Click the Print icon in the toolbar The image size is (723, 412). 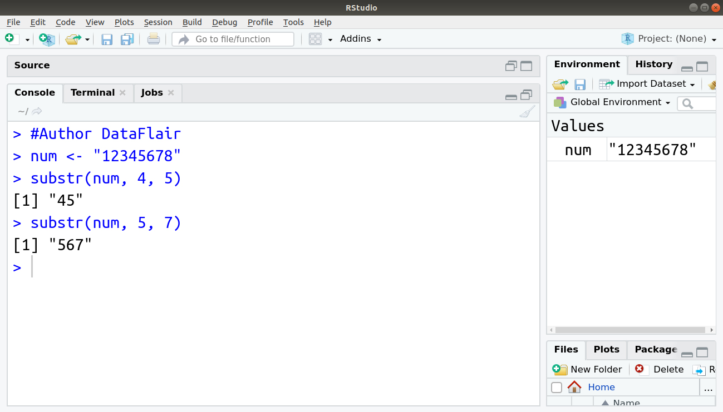tap(154, 39)
